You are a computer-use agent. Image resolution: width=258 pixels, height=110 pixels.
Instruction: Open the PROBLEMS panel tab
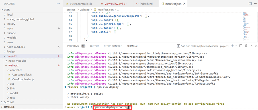[73, 46]
